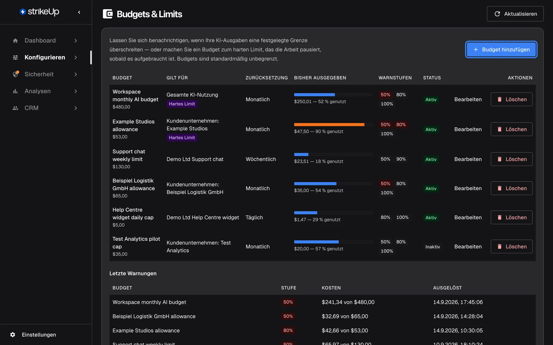Image resolution: width=553 pixels, height=345 pixels.
Task: Edit the Help Centre widget daily cap
Action: pyautogui.click(x=468, y=217)
